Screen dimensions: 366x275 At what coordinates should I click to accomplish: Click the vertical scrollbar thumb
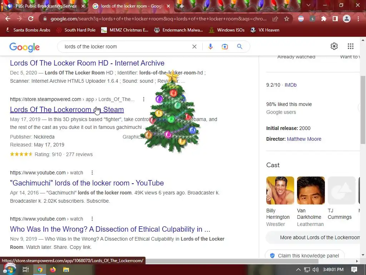click(x=363, y=110)
